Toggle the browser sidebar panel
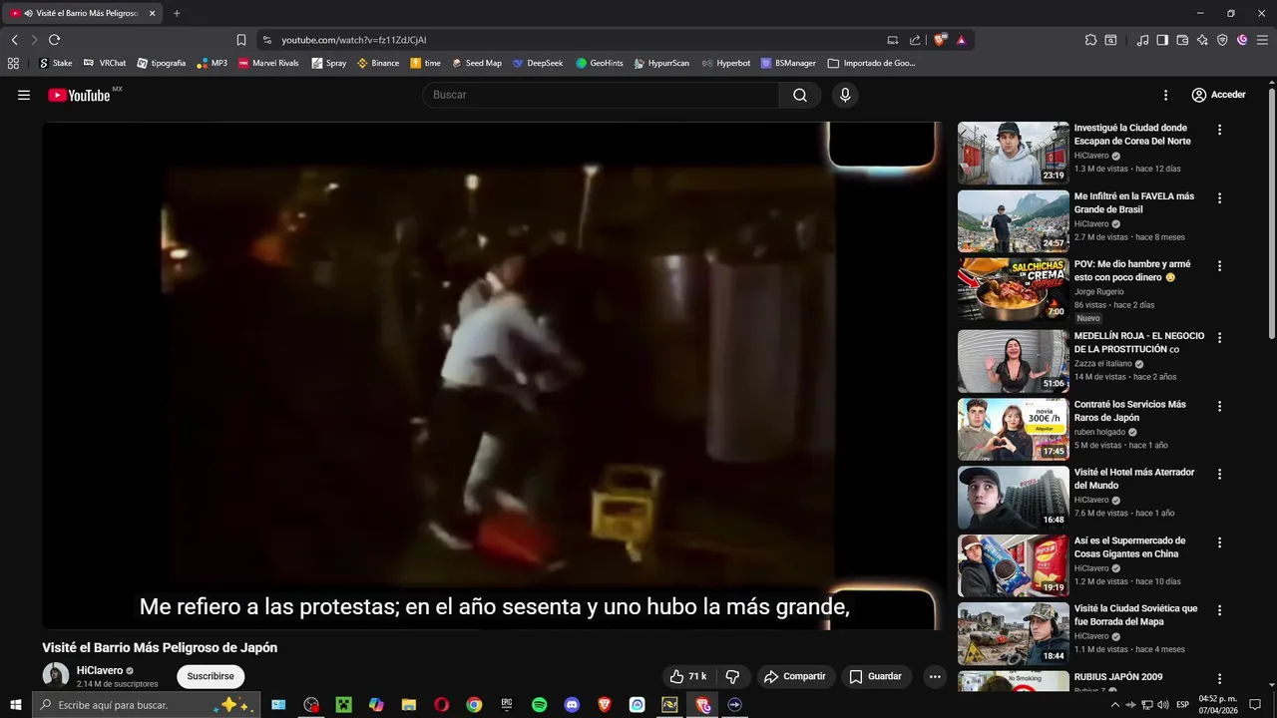 [1162, 40]
